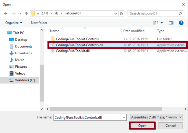Close the Open dialog
The width and height of the screenshot is (188, 133).
tap(183, 4)
